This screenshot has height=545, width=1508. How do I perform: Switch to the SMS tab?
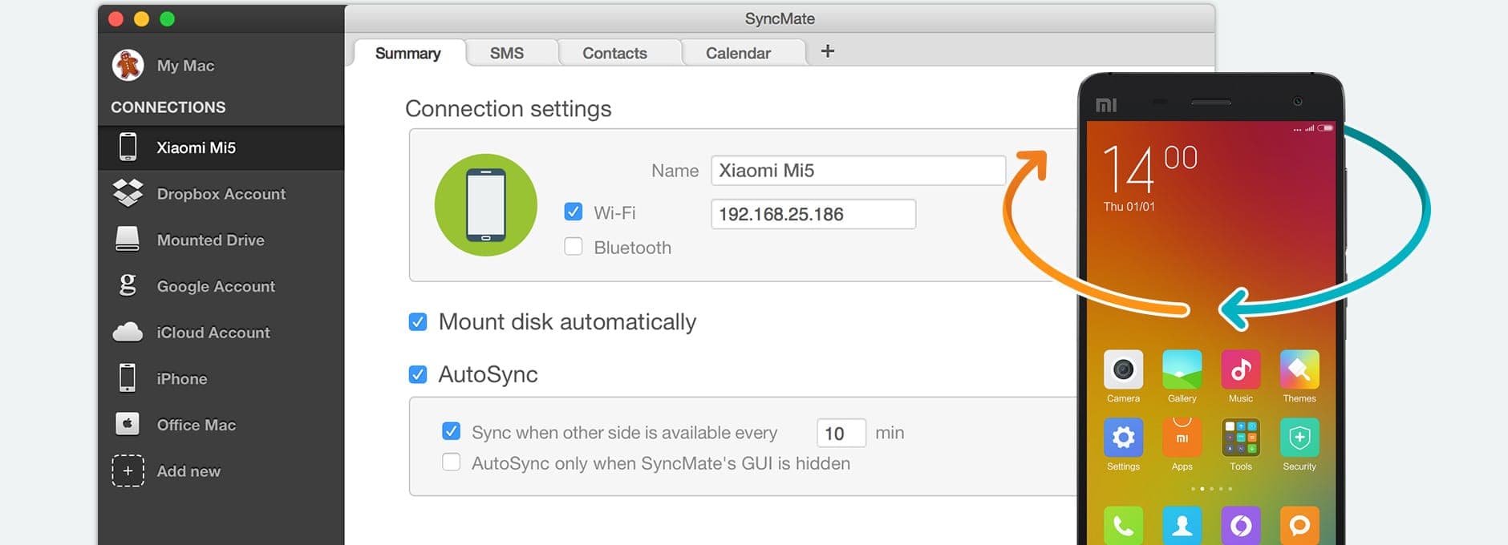(507, 53)
